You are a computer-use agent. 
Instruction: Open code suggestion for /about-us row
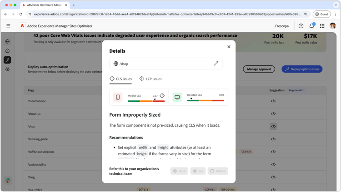pyautogui.click(x=273, y=113)
